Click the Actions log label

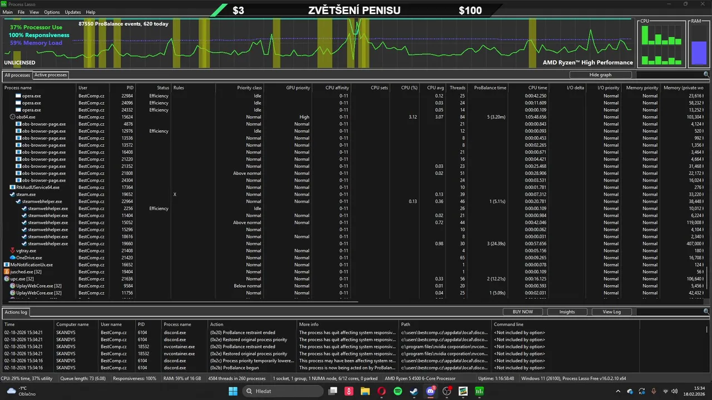coord(16,312)
